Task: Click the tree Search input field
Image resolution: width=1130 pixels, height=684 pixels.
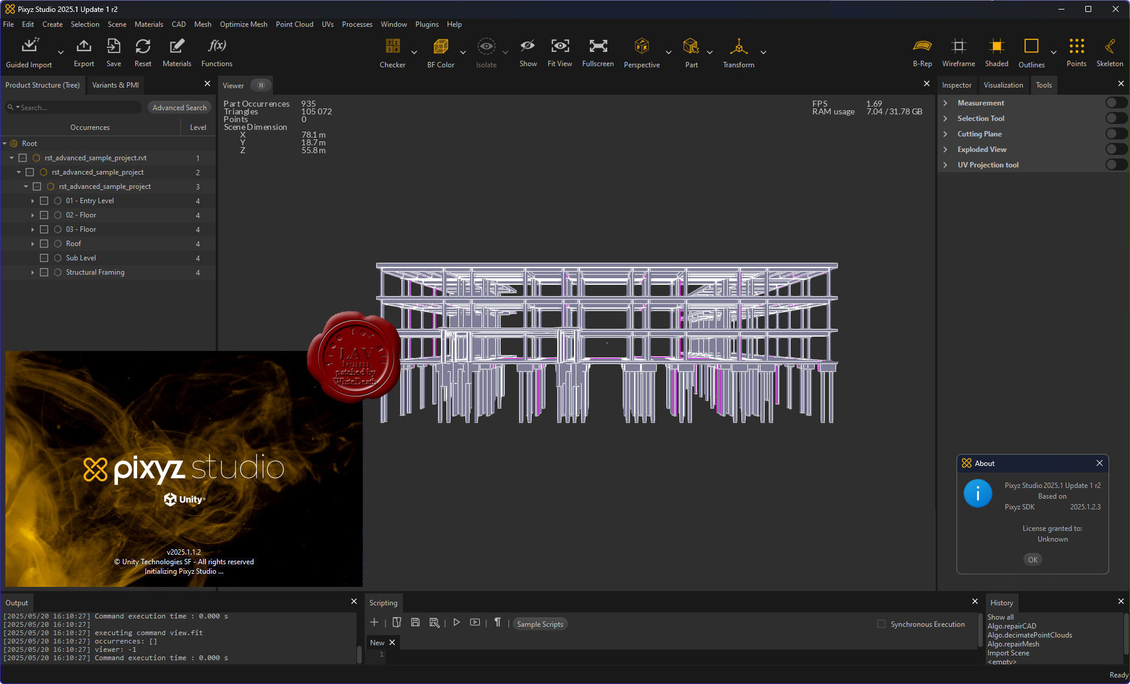Action: pos(74,108)
